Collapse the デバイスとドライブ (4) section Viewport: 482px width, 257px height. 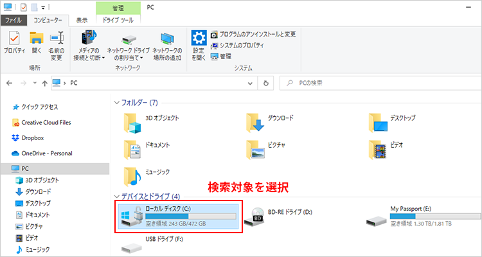coord(116,196)
